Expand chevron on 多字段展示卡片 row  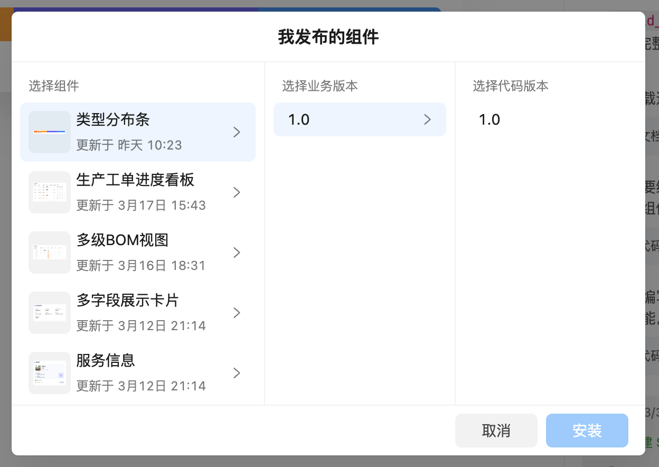coord(237,313)
